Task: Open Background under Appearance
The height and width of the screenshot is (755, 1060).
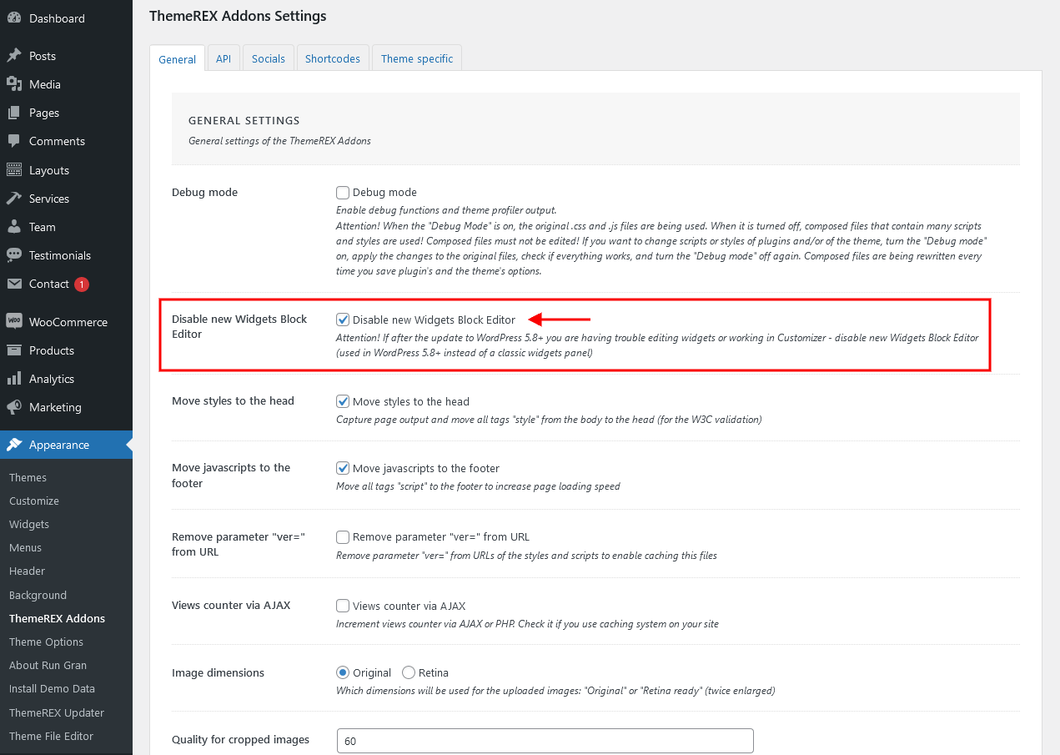Action: 38,595
